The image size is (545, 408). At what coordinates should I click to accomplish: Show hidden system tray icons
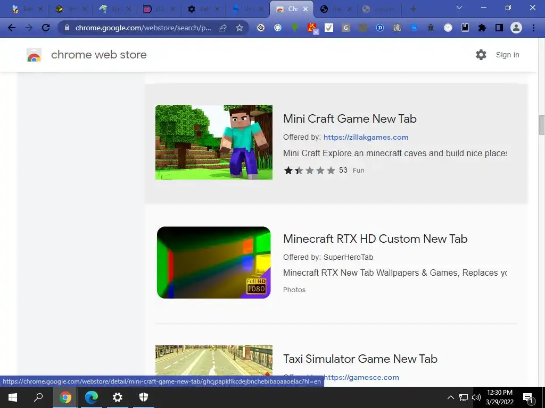point(450,397)
